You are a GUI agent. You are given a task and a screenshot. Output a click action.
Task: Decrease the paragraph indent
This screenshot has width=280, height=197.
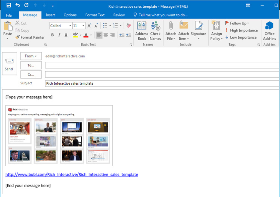122,35
